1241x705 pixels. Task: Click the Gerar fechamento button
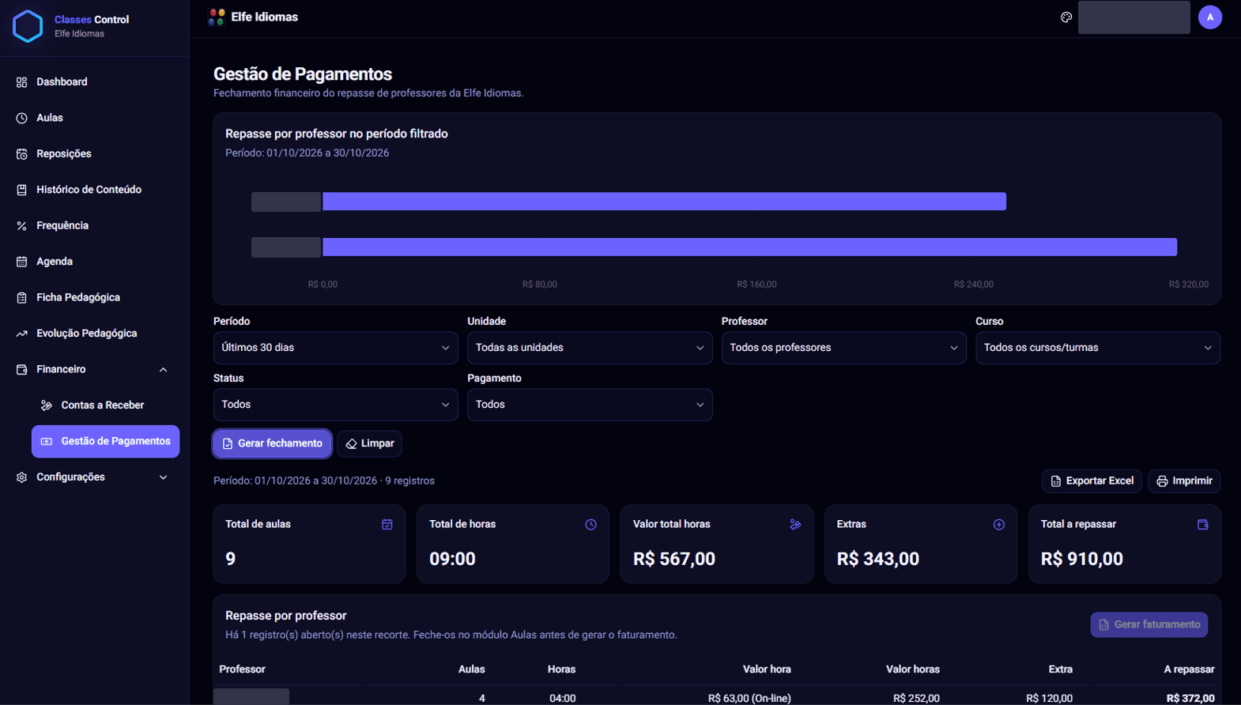point(272,443)
